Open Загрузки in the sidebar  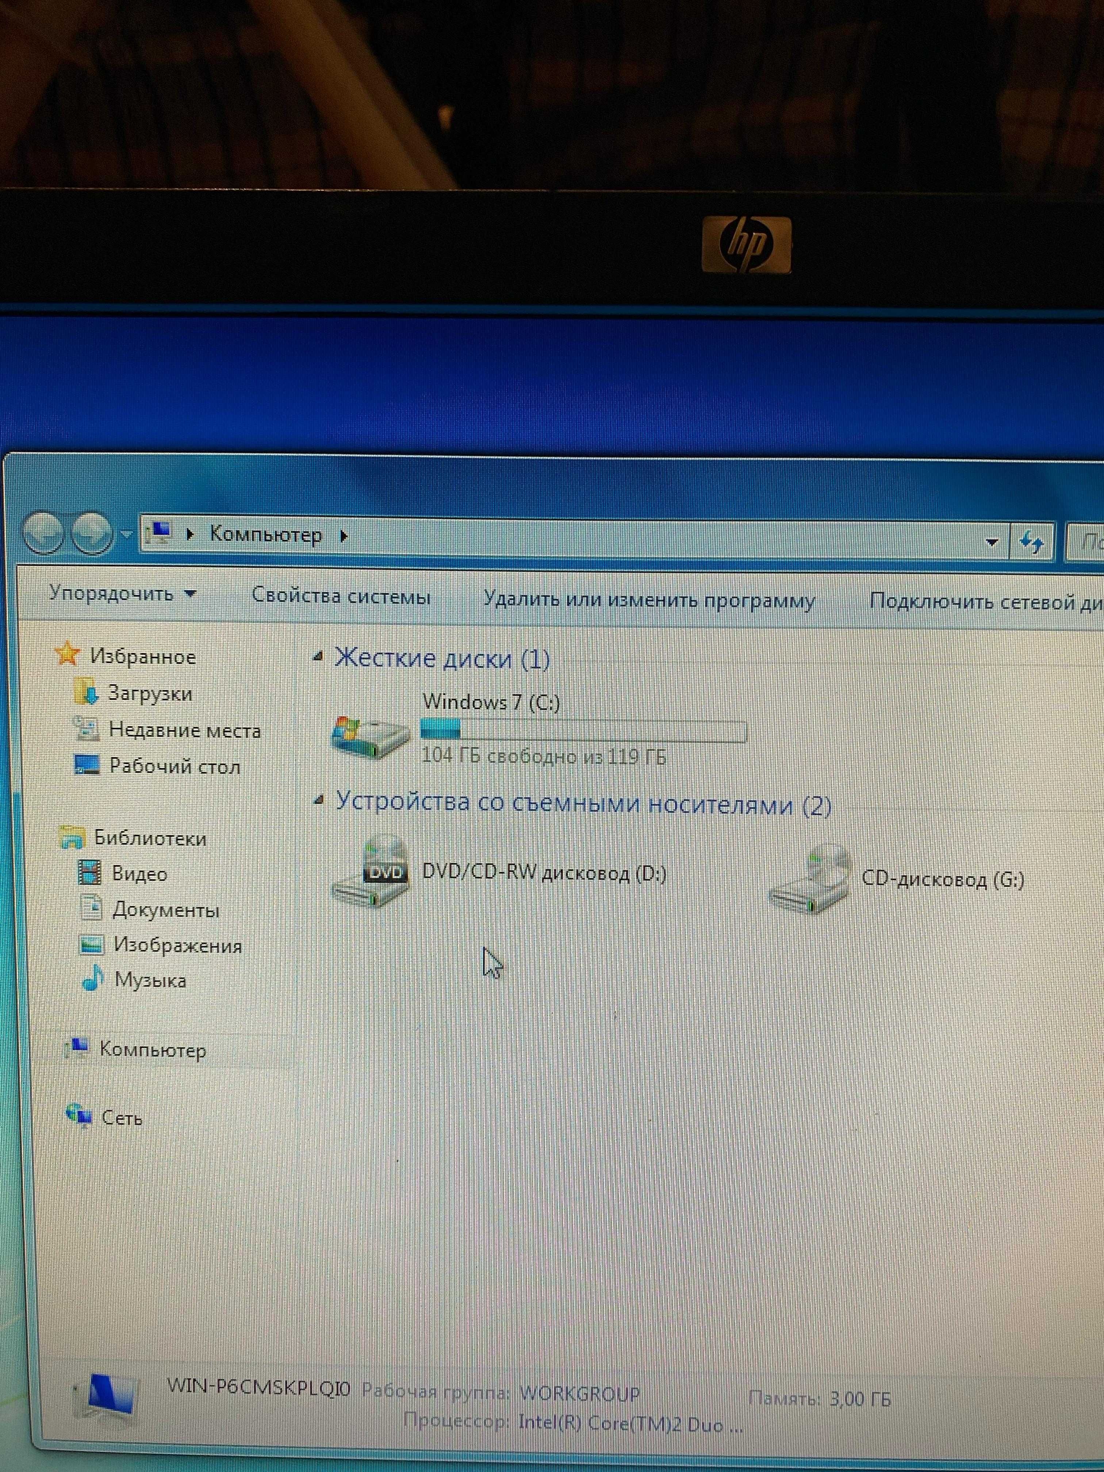click(150, 693)
